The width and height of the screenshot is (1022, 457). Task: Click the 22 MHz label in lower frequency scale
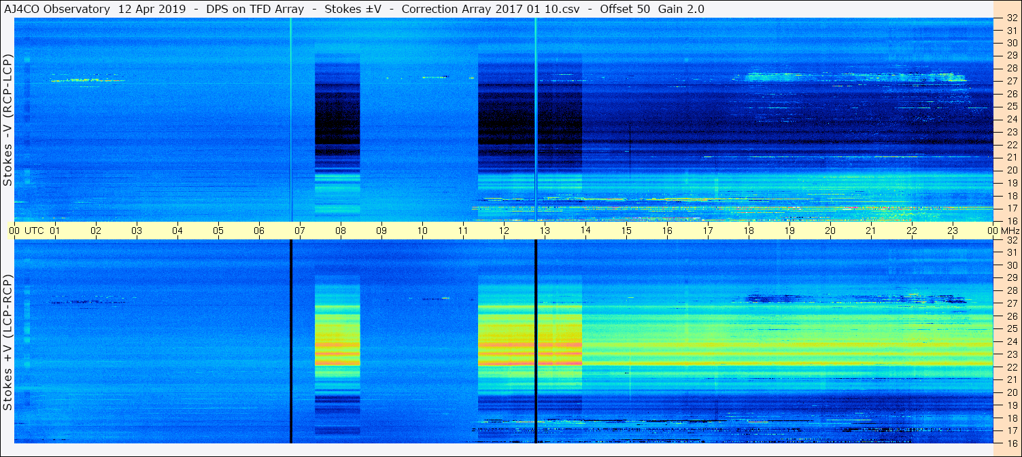coord(1011,367)
